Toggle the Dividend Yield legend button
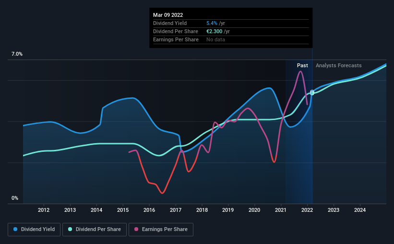This screenshot has height=244, width=394. click(34, 230)
